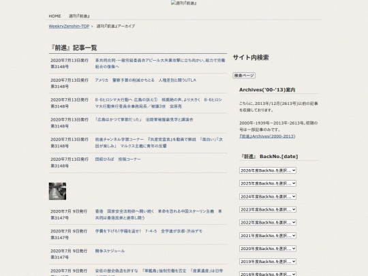
Task: Open the 週刊『前進』 navigation item
Action: click(x=79, y=16)
